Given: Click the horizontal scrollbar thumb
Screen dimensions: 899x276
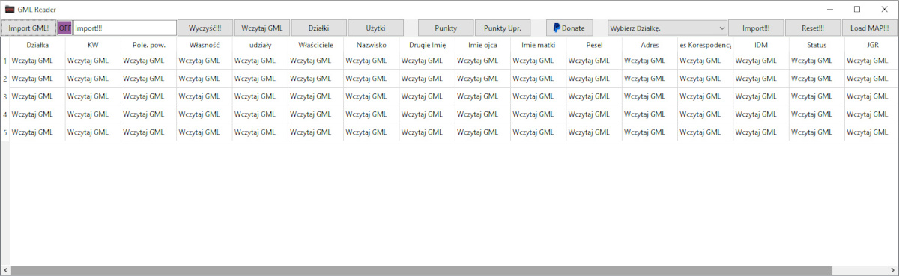Looking at the screenshot, I should pyautogui.click(x=422, y=269).
